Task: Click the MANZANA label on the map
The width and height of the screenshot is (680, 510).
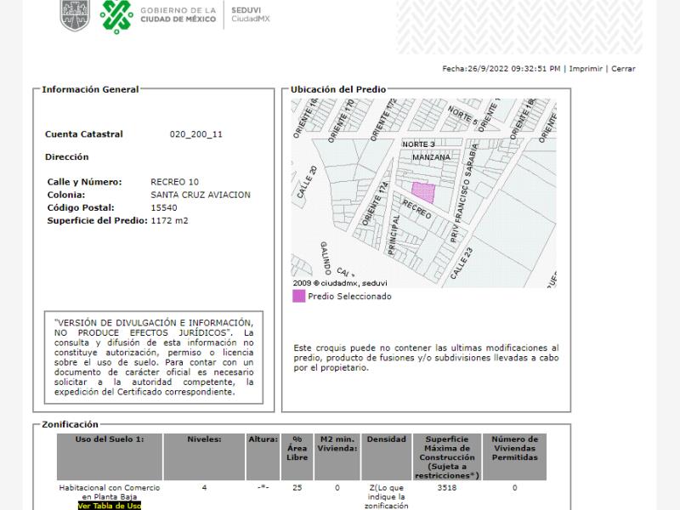Action: click(x=431, y=157)
